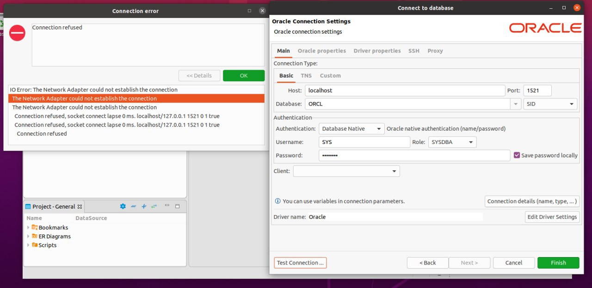This screenshot has width=592, height=288.
Task: Expand the Scripts tree node
Action: tap(28, 245)
